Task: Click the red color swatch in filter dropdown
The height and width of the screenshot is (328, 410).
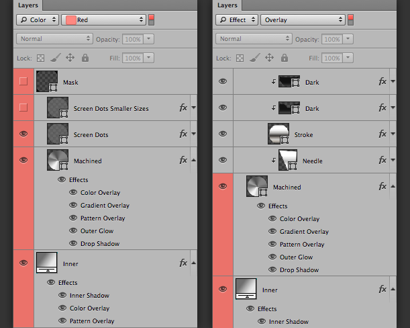Action: pos(71,20)
